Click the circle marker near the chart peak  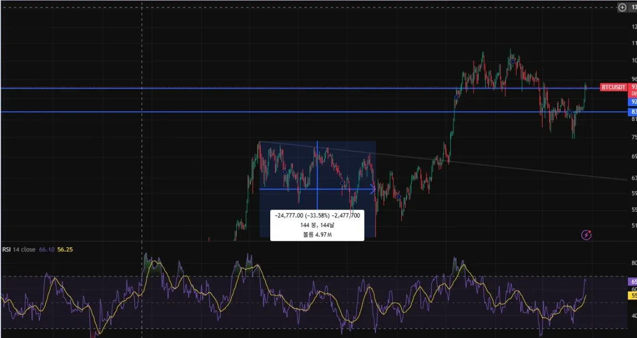pos(512,62)
